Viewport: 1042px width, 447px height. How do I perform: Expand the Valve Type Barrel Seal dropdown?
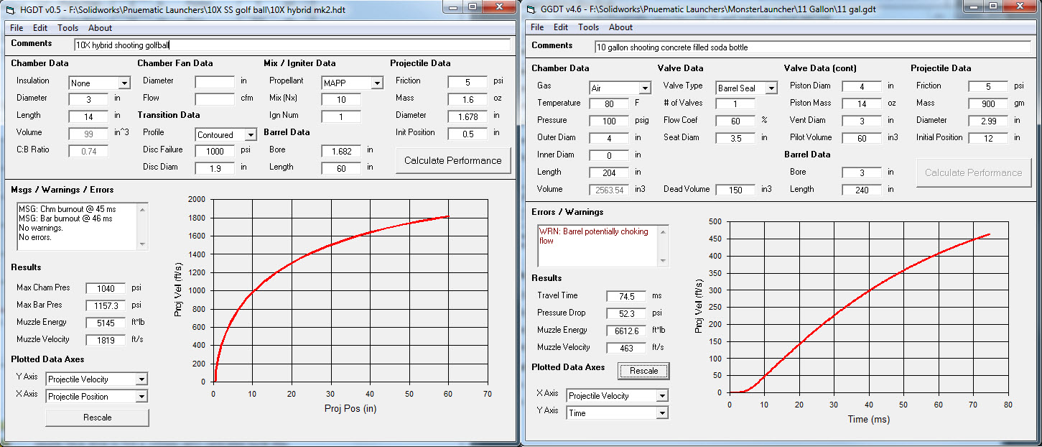coord(771,88)
